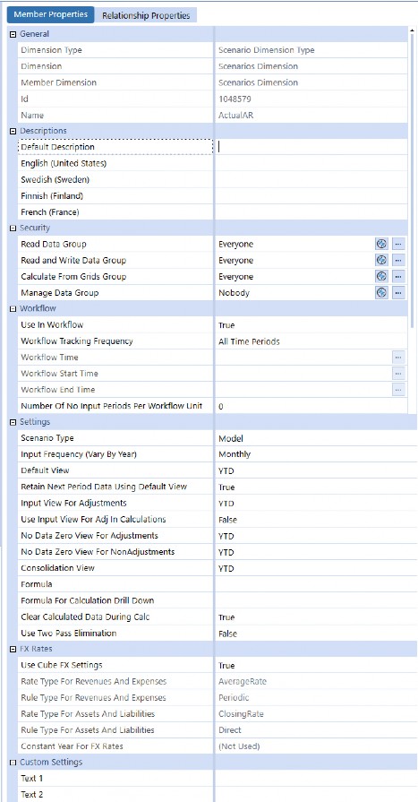This screenshot has height=802, width=418.
Task: Collapse the General section
Action: pos(13,34)
